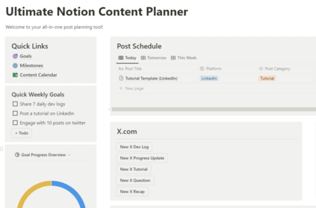Open the Tutorial post category tag
316x208 pixels.
pyautogui.click(x=267, y=78)
